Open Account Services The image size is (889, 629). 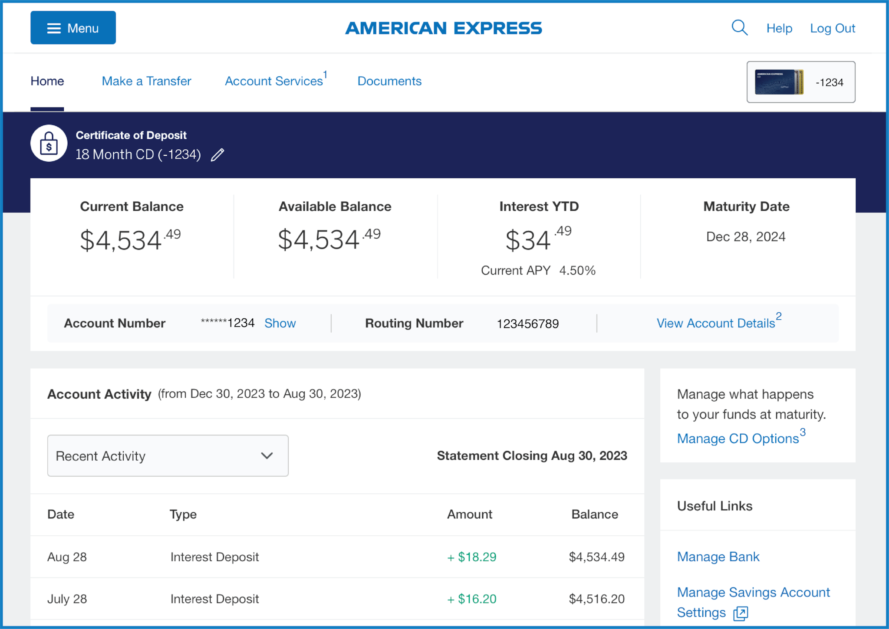coord(273,81)
